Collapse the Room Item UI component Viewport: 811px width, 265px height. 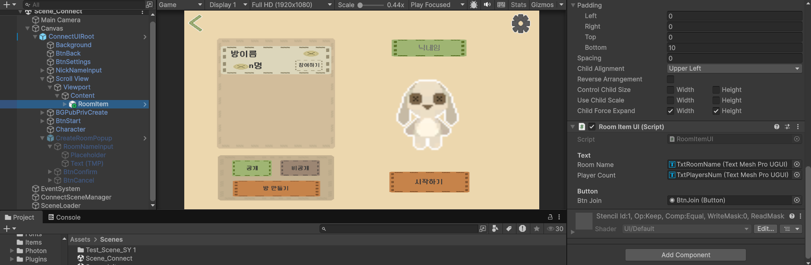click(x=573, y=127)
